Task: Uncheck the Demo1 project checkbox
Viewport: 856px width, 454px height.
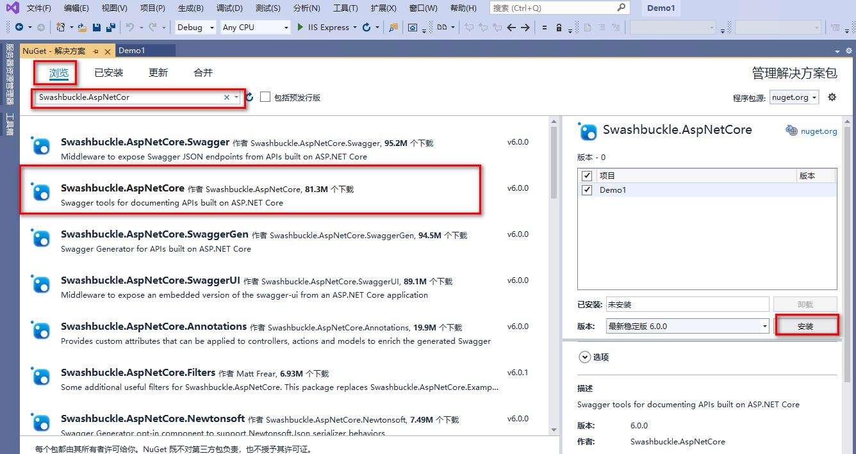Action: click(x=586, y=190)
